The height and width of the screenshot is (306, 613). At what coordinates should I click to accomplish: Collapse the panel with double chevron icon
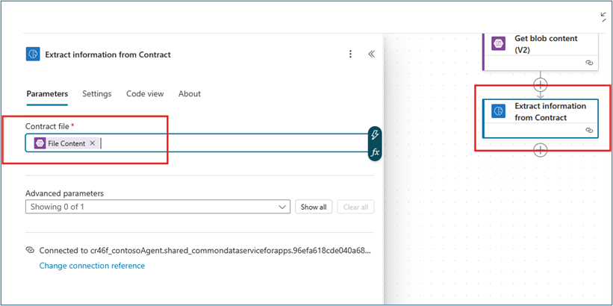coord(371,54)
